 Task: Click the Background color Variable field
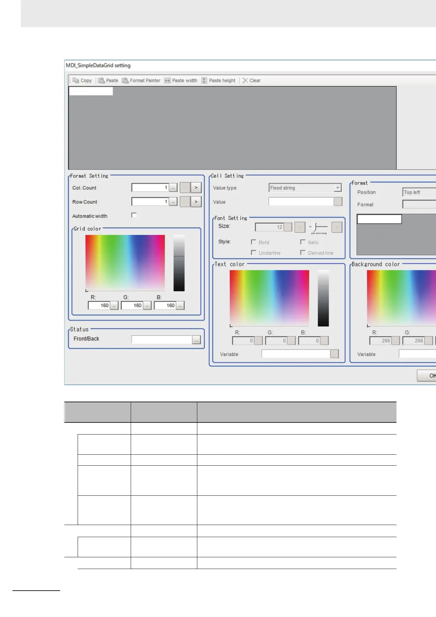[x=417, y=354]
